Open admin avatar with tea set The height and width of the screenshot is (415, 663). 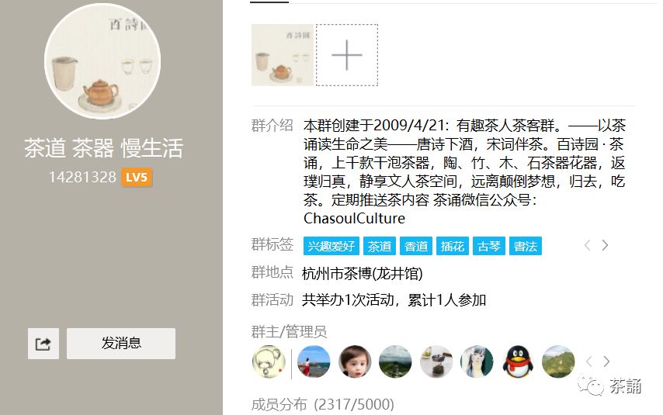coord(436,361)
